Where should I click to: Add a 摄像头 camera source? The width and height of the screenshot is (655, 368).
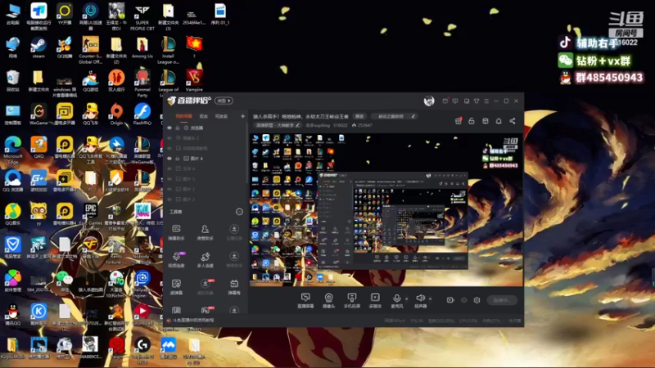point(329,300)
